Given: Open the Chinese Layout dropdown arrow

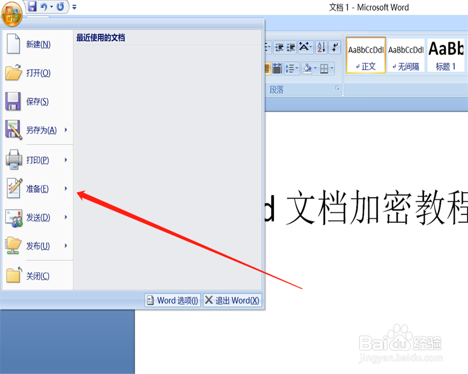Looking at the screenshot, I should click(311, 47).
